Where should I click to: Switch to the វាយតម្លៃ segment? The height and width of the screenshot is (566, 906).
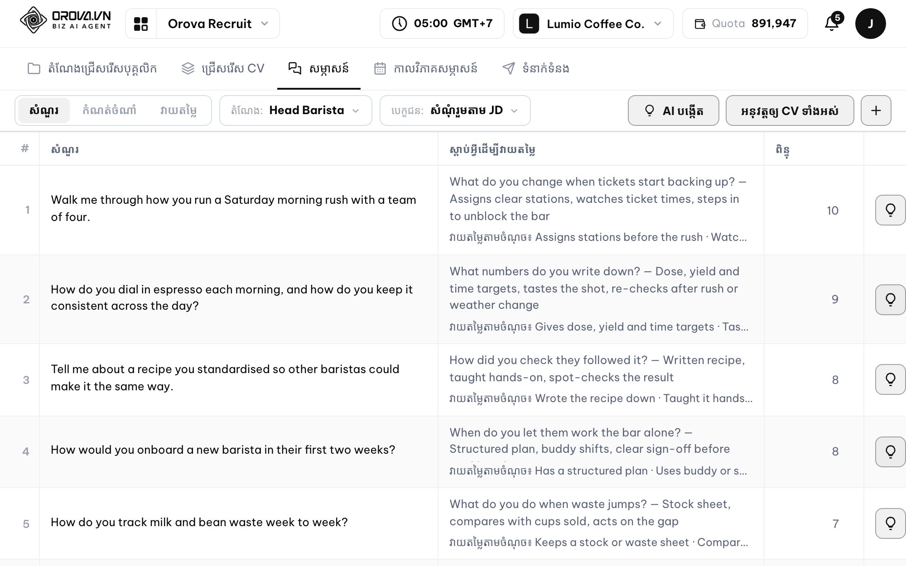click(x=178, y=110)
